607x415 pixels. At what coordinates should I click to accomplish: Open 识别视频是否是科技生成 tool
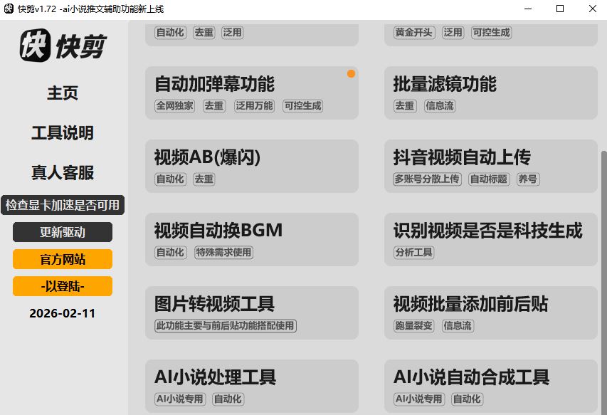(491, 239)
